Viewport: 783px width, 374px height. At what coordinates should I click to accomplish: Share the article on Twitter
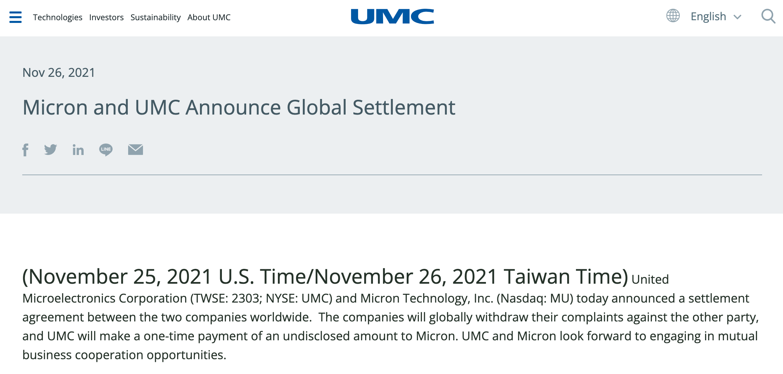[51, 150]
